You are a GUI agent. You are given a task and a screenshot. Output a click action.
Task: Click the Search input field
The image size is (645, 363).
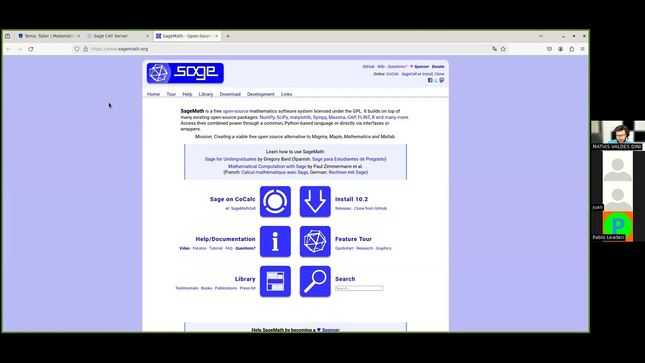[x=359, y=288]
